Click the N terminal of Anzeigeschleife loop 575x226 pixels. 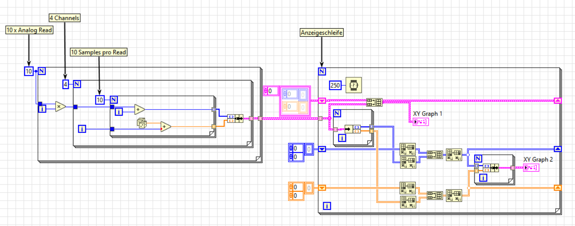tap(322, 72)
